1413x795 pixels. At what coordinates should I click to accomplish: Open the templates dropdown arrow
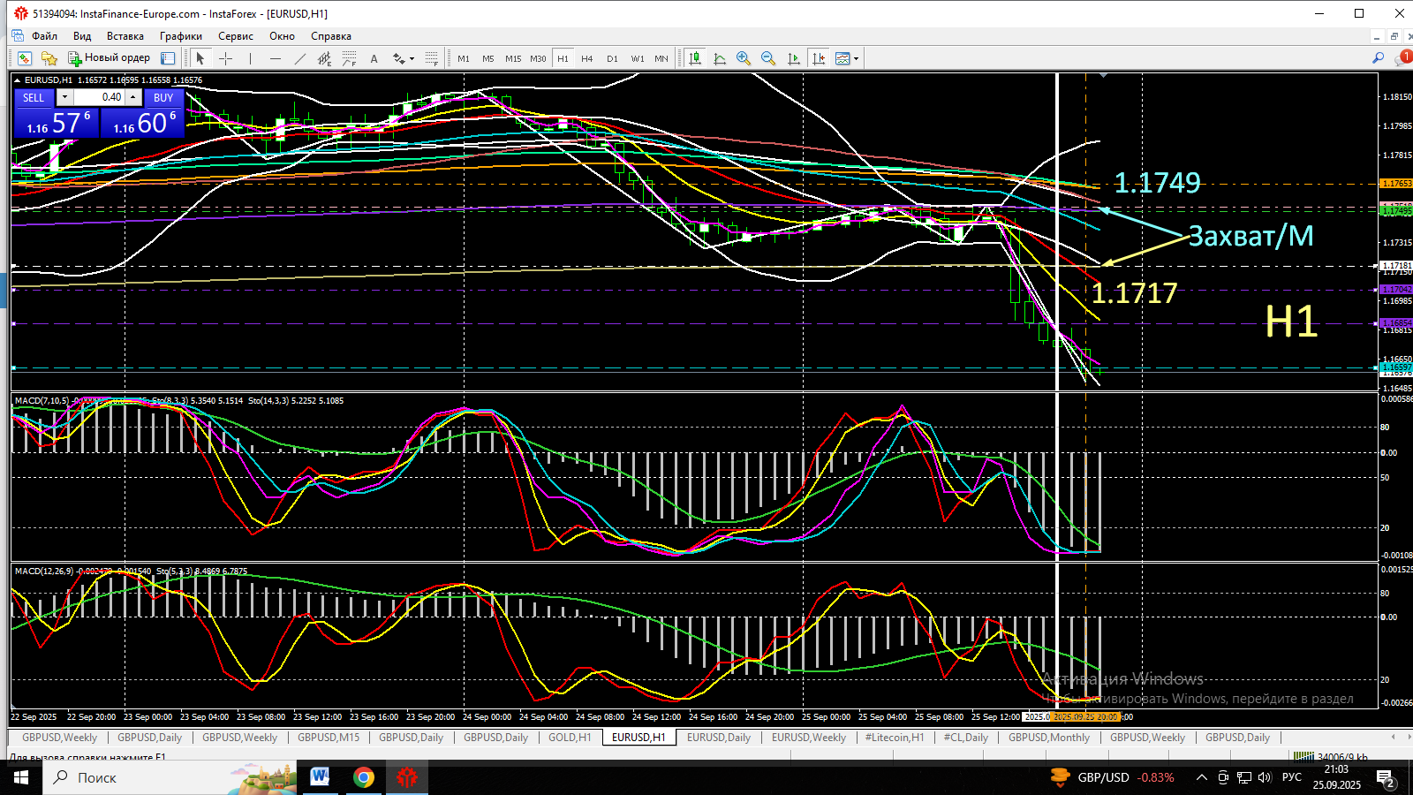pos(856,58)
